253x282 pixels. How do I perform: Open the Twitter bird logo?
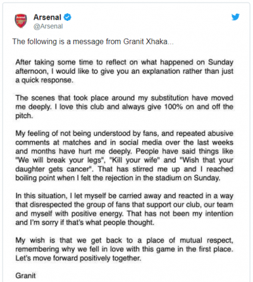(235, 17)
